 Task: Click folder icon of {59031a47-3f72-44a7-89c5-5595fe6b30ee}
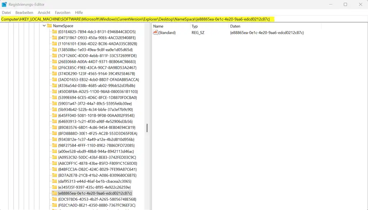point(55,103)
